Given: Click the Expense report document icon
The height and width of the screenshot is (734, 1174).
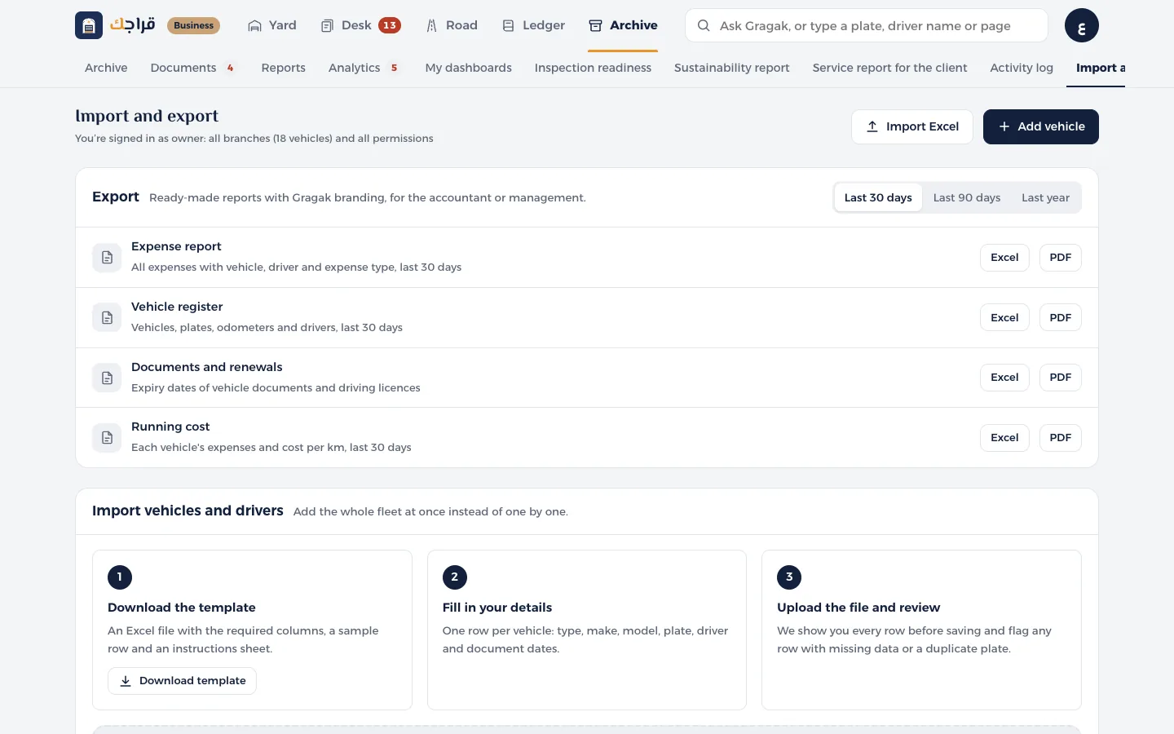Looking at the screenshot, I should point(107,258).
